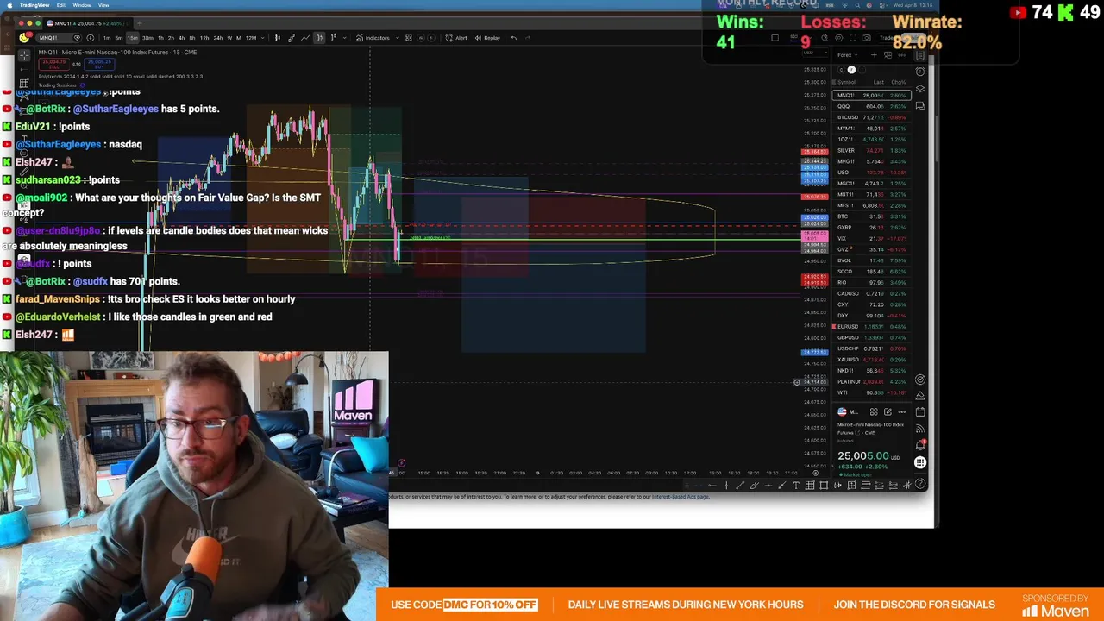Open the news feed sidebar icon
The image size is (1104, 621).
tap(920, 429)
